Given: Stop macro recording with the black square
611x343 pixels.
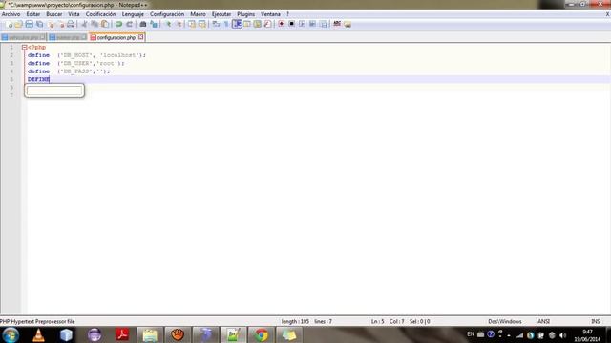Looking at the screenshot, I should pyautogui.click(x=291, y=24).
